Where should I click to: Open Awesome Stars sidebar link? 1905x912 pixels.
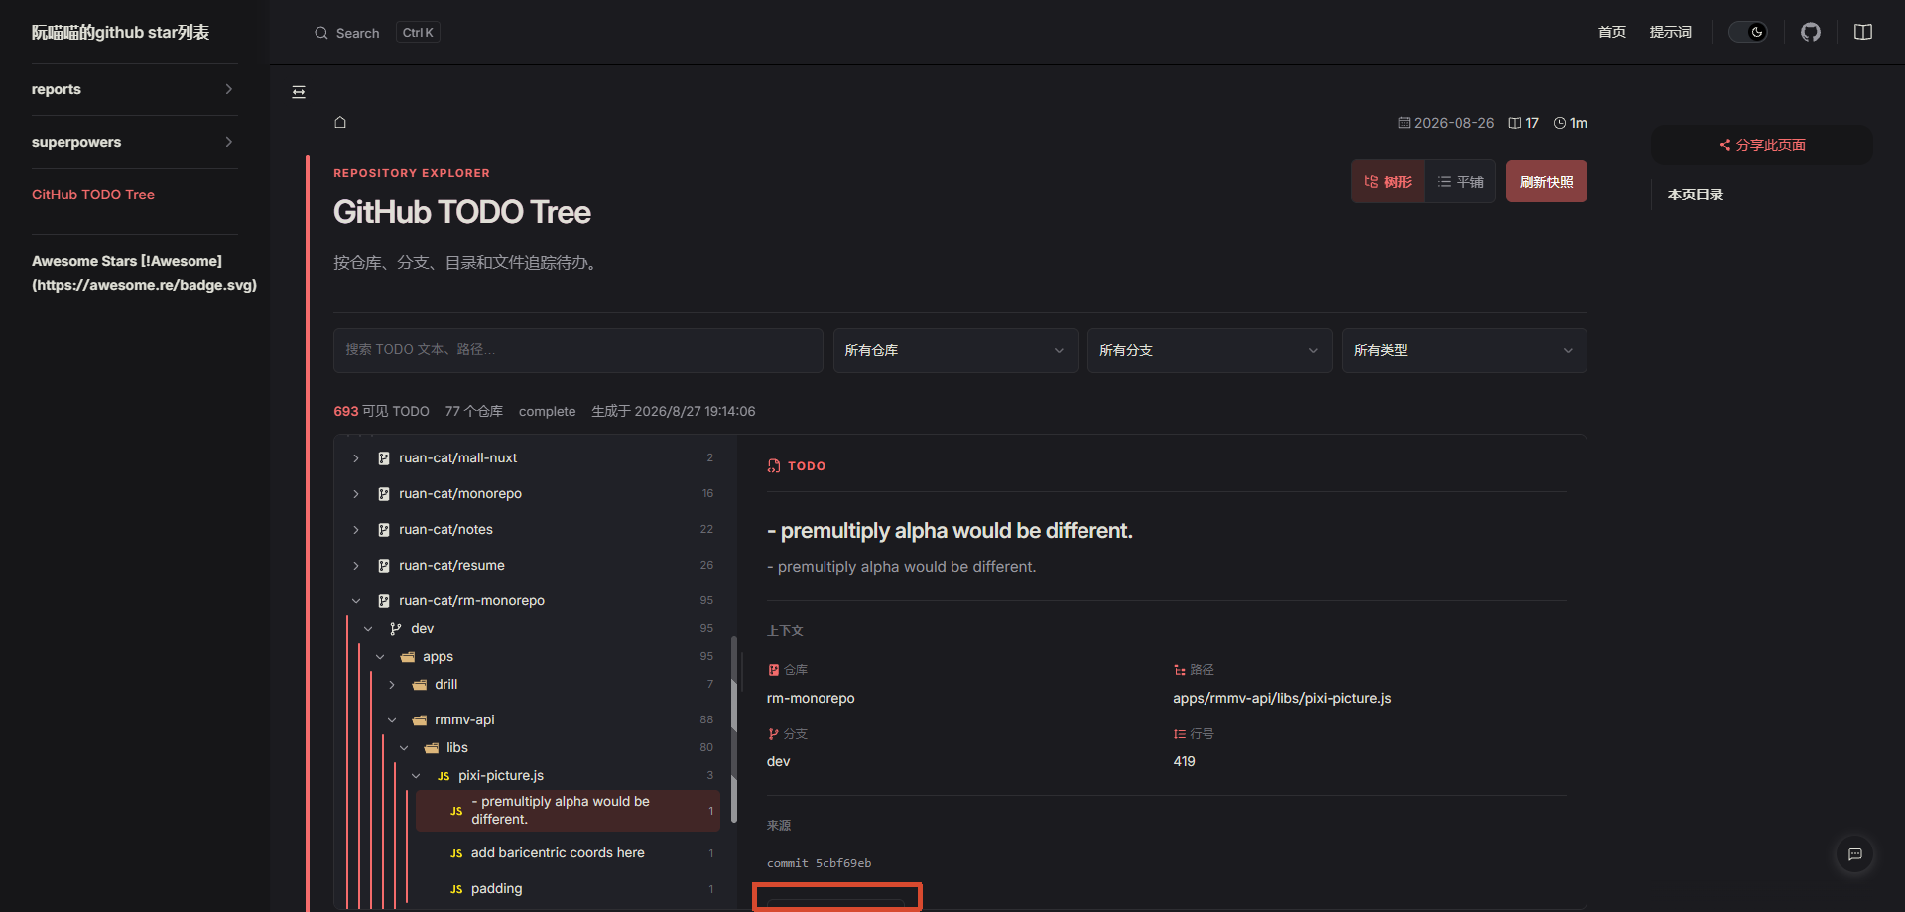coord(144,273)
